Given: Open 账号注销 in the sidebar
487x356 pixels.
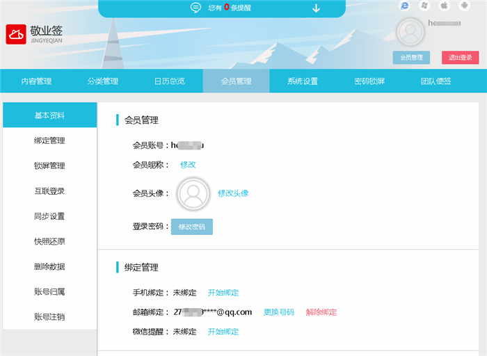Looking at the screenshot, I should click(x=49, y=317).
